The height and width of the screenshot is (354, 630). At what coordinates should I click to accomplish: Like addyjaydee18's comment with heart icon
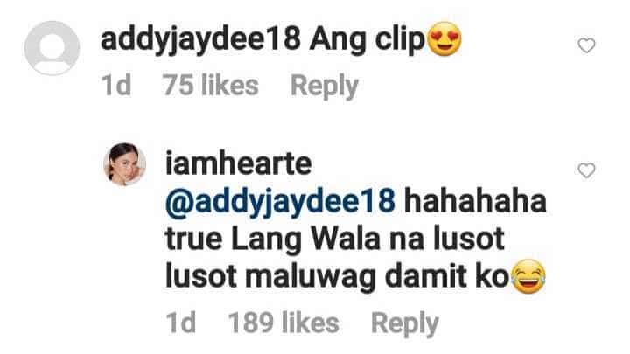(586, 45)
